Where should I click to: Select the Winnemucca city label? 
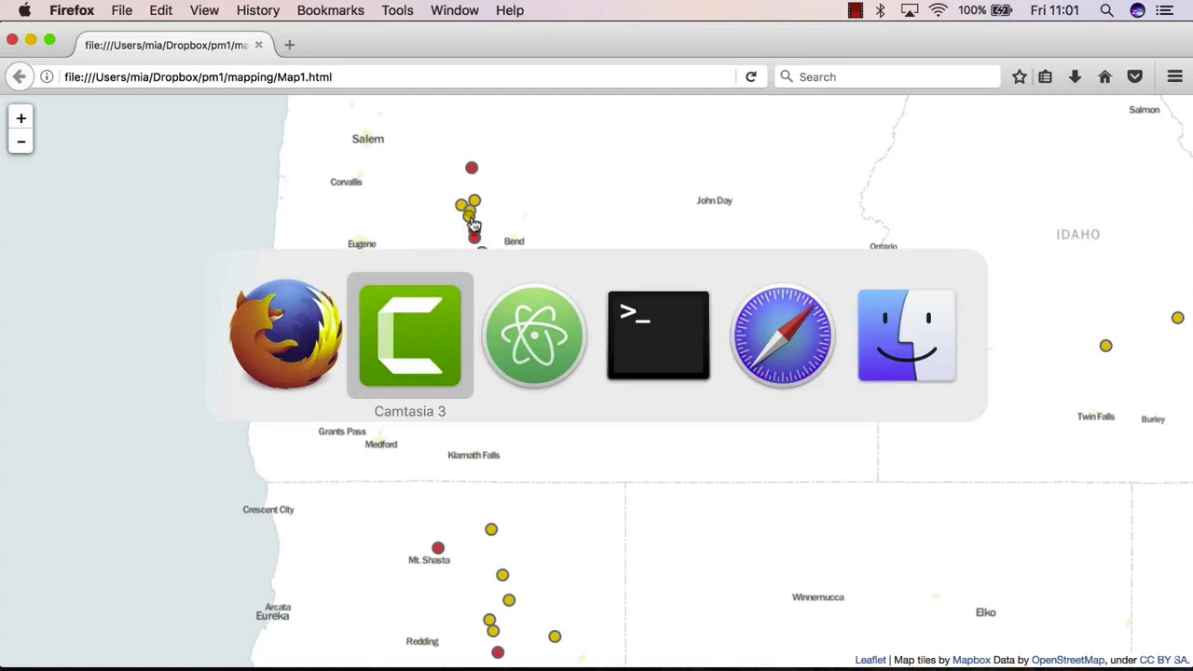(817, 597)
